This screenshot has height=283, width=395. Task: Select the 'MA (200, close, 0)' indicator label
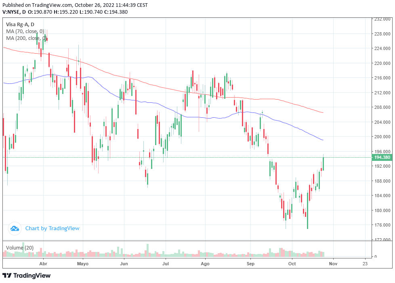[26, 38]
